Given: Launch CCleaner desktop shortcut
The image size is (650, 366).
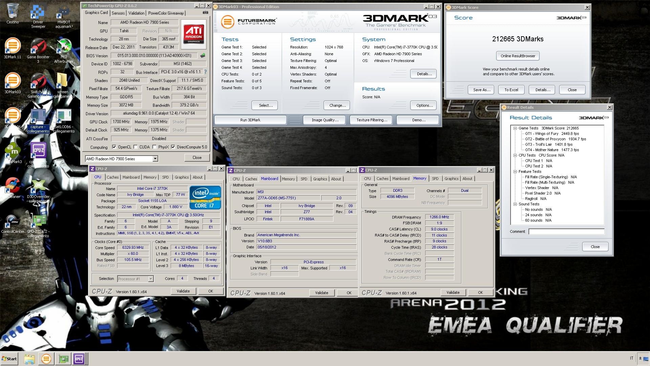Looking at the screenshot, I should 13,187.
